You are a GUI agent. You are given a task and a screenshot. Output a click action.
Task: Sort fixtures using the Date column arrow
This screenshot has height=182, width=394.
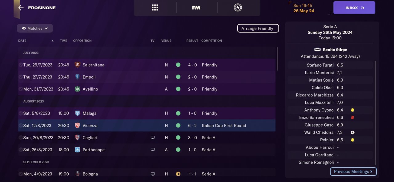tap(53, 41)
